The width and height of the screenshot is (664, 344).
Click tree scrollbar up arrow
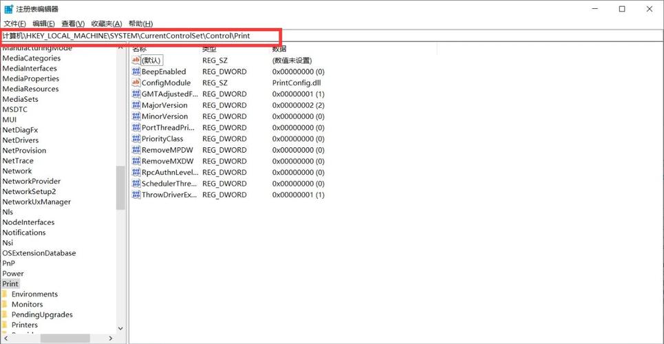coord(120,47)
